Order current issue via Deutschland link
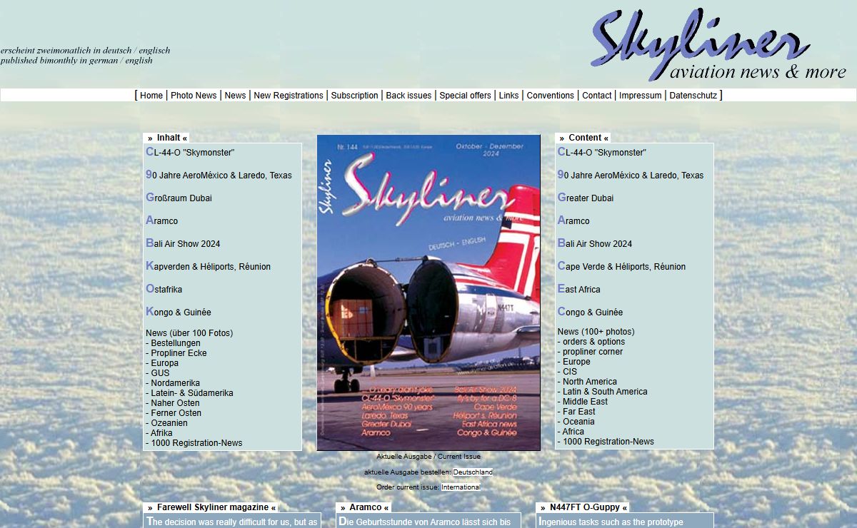The image size is (857, 528). click(x=473, y=472)
